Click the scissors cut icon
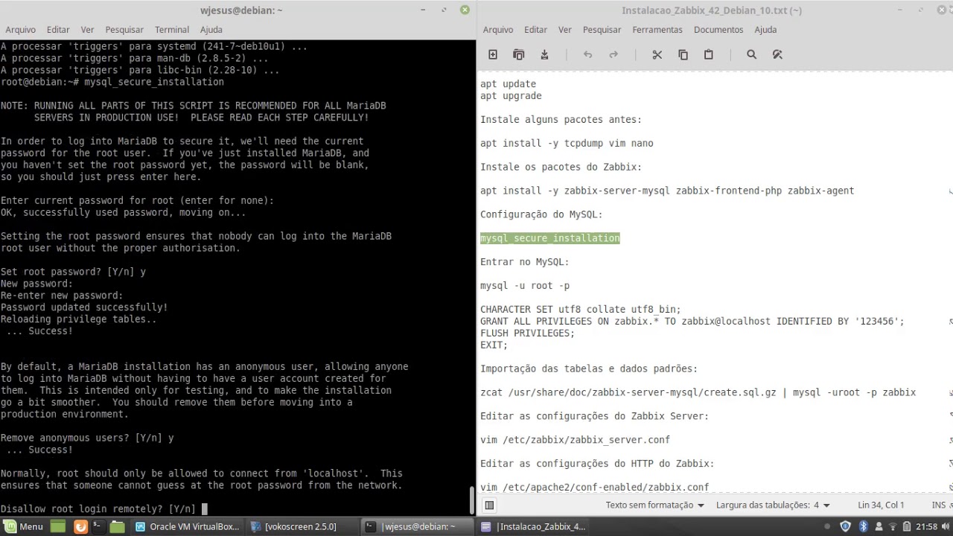This screenshot has height=536, width=953. (657, 54)
